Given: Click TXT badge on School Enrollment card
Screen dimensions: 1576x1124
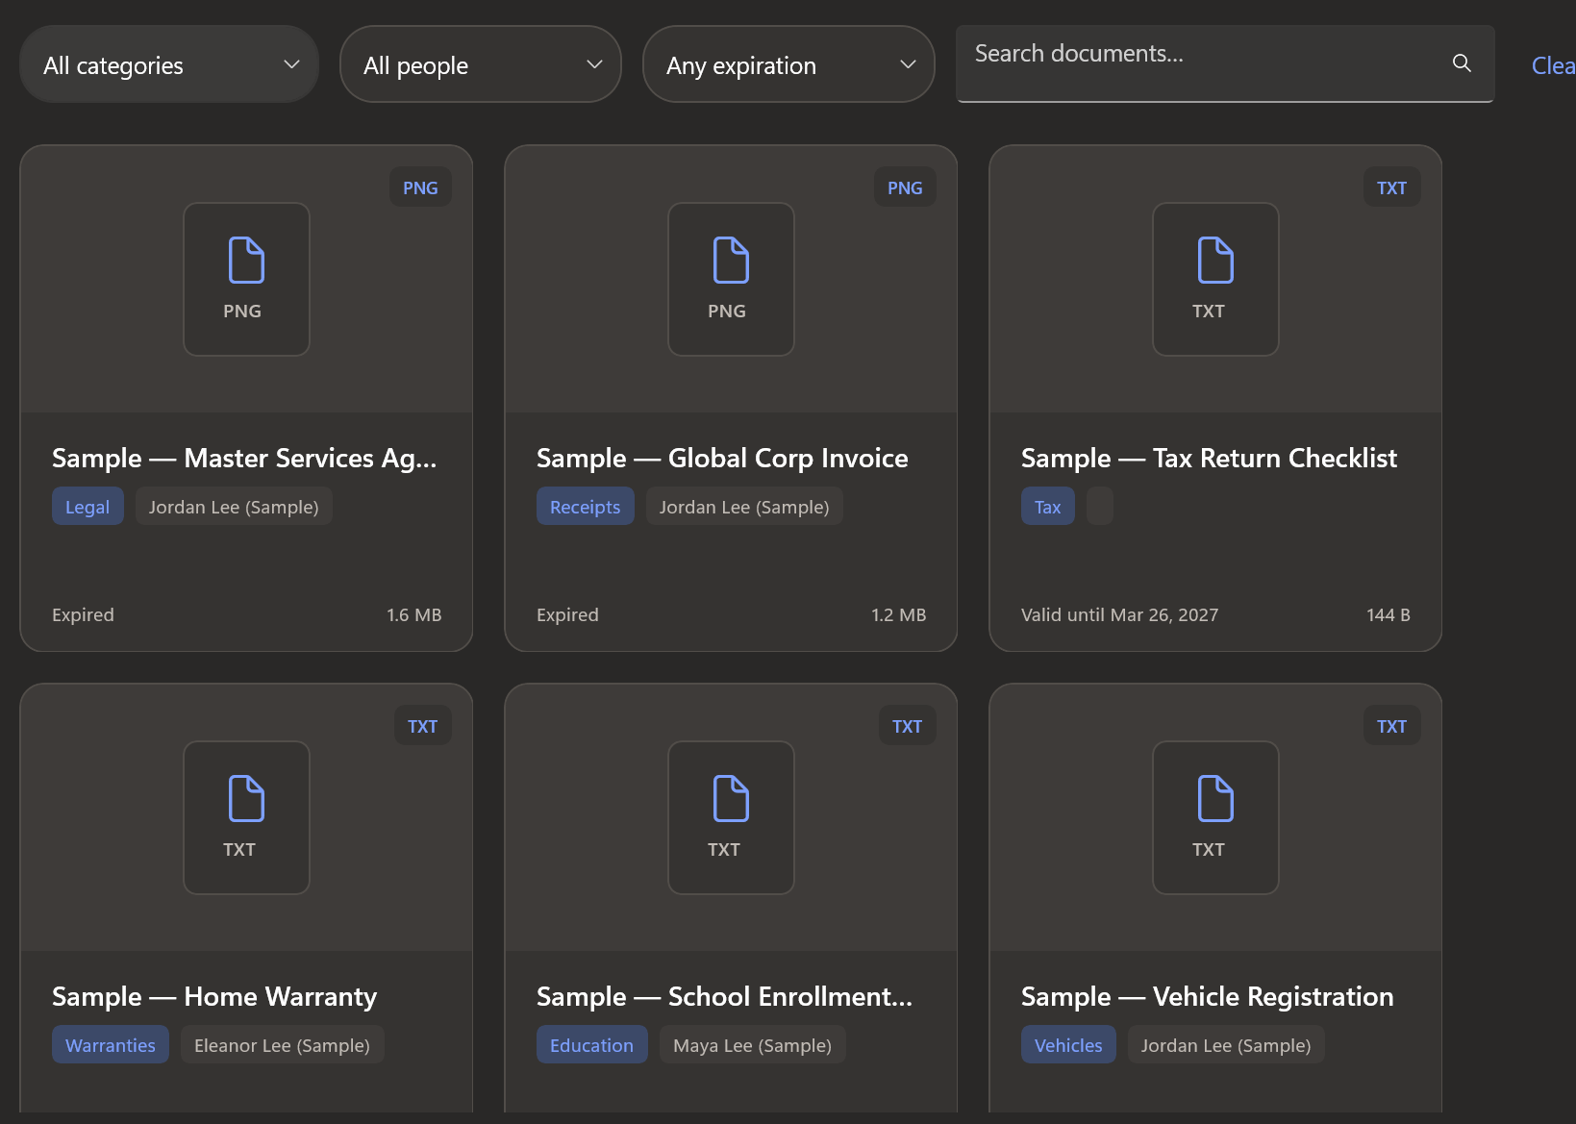Looking at the screenshot, I should pos(907,726).
